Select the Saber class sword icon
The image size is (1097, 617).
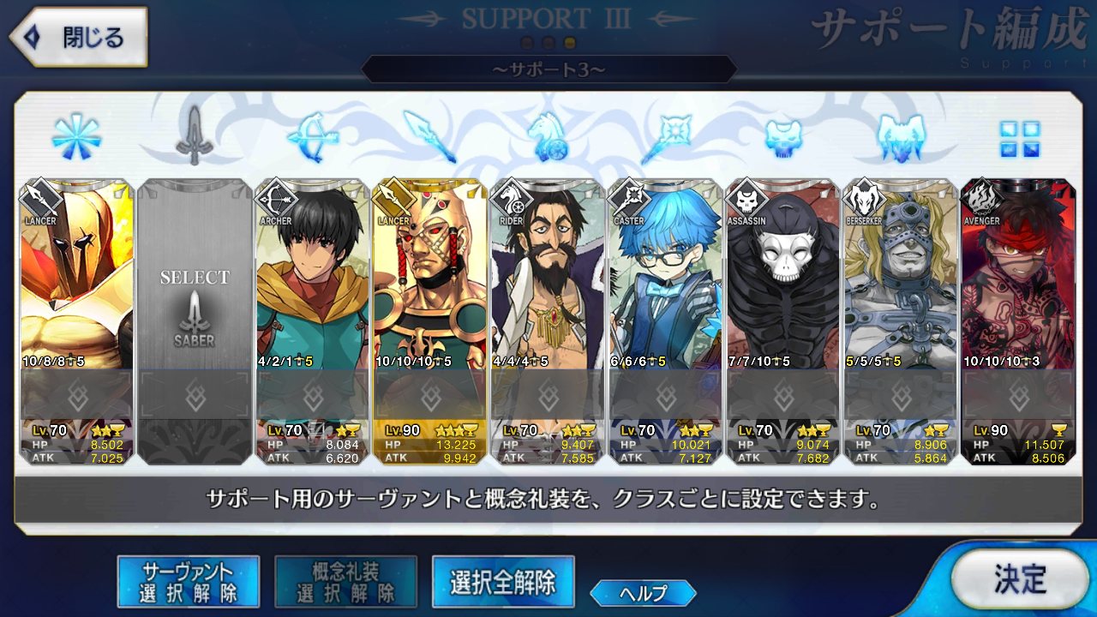click(195, 135)
